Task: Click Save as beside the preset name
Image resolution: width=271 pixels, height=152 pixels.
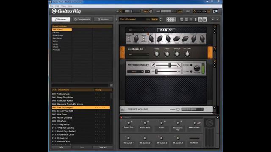Action: (155, 19)
